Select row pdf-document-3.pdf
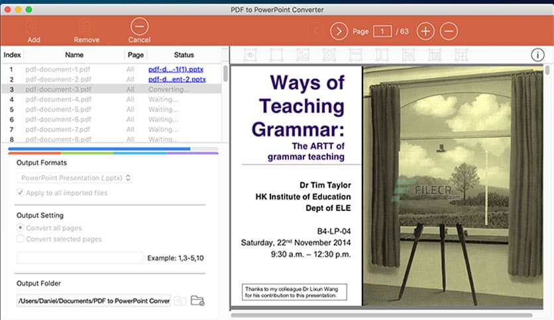Screen dimensions: 554x320 click(111, 89)
